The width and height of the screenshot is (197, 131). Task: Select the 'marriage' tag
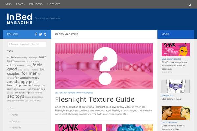pyautogui.click(x=12, y=89)
